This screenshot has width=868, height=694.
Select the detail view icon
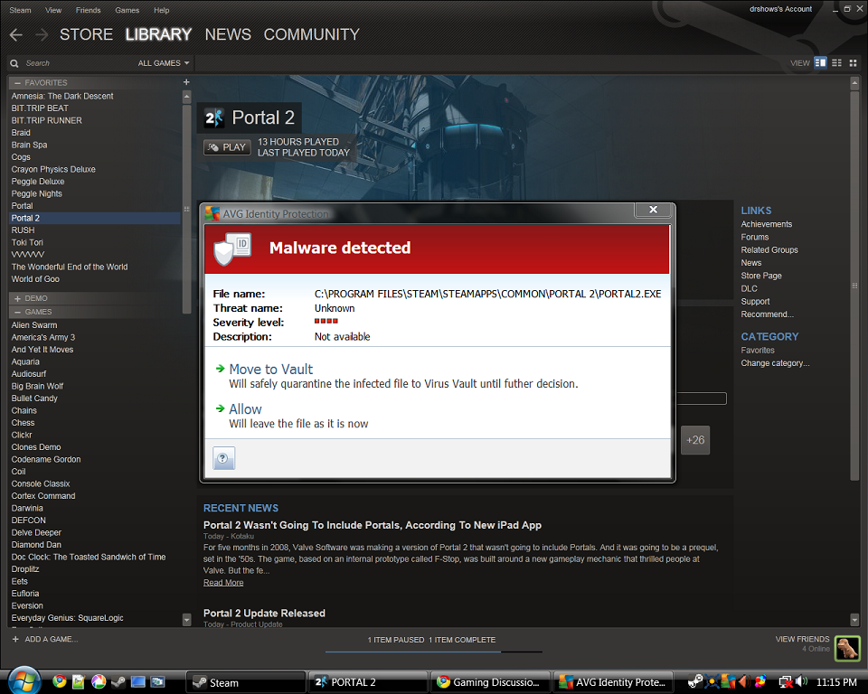click(821, 62)
